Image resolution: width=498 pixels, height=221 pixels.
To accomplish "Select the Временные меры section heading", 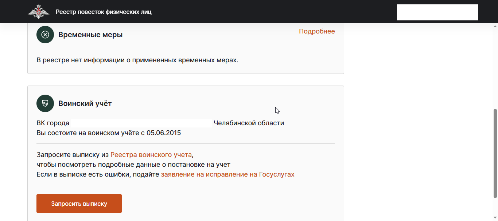I will tap(90, 35).
